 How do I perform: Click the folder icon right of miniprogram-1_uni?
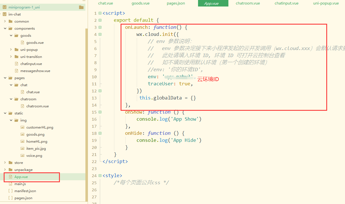[x=81, y=7]
